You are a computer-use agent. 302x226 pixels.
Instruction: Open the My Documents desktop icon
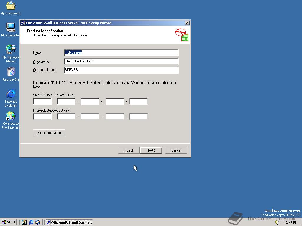[11, 8]
